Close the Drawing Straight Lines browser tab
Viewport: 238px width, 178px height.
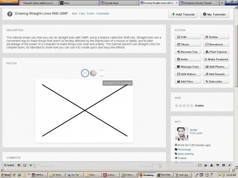tap(177, 3)
